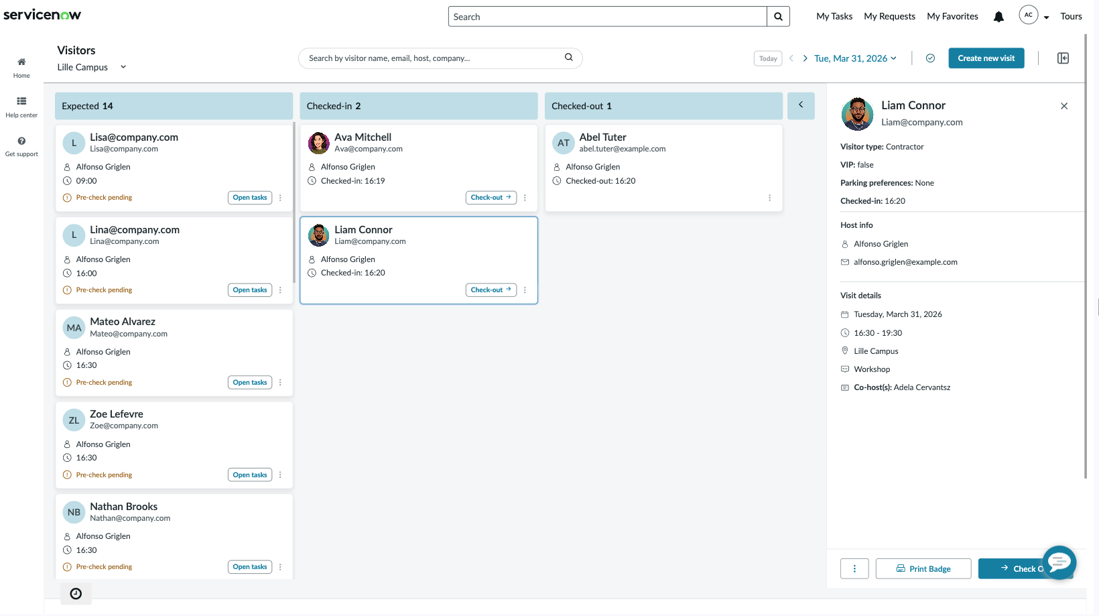Open Home from the sidebar
1099x616 pixels.
pos(21,67)
